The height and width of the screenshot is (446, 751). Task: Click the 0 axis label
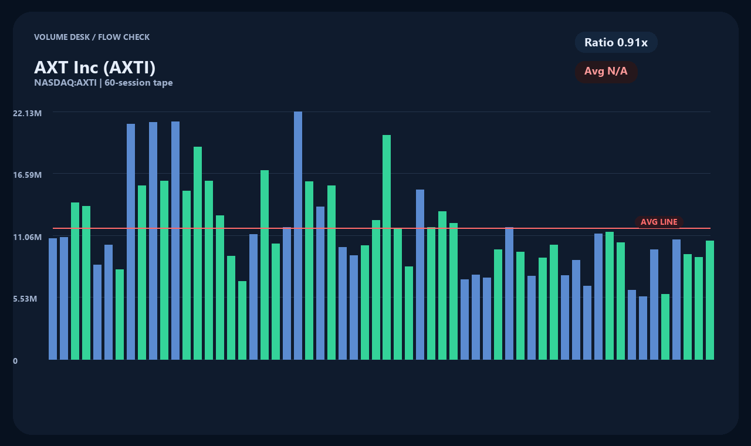pos(15,361)
